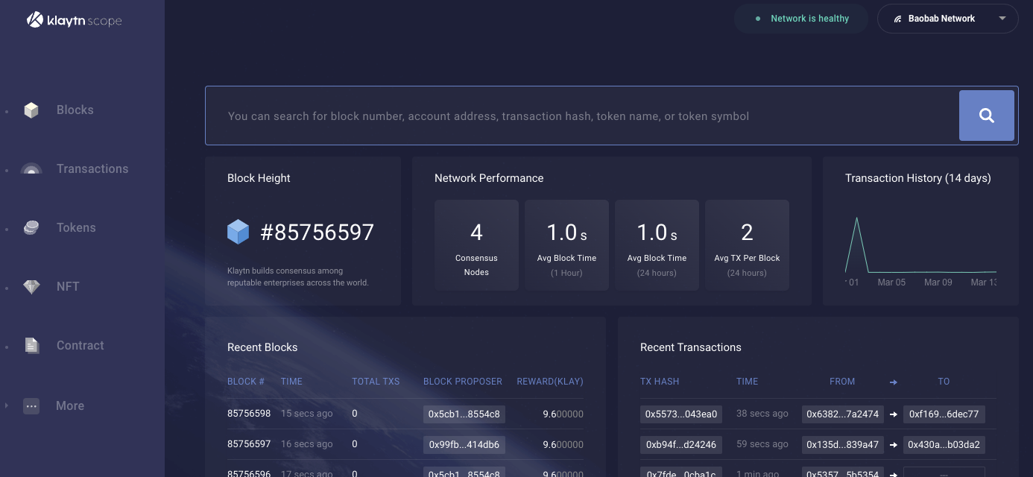This screenshot has height=477, width=1033.
Task: Open block proposer 0x99fb...414db6
Action: [464, 445]
